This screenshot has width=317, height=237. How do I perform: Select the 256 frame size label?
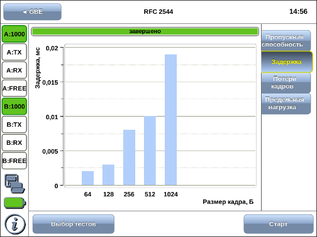[x=129, y=194]
